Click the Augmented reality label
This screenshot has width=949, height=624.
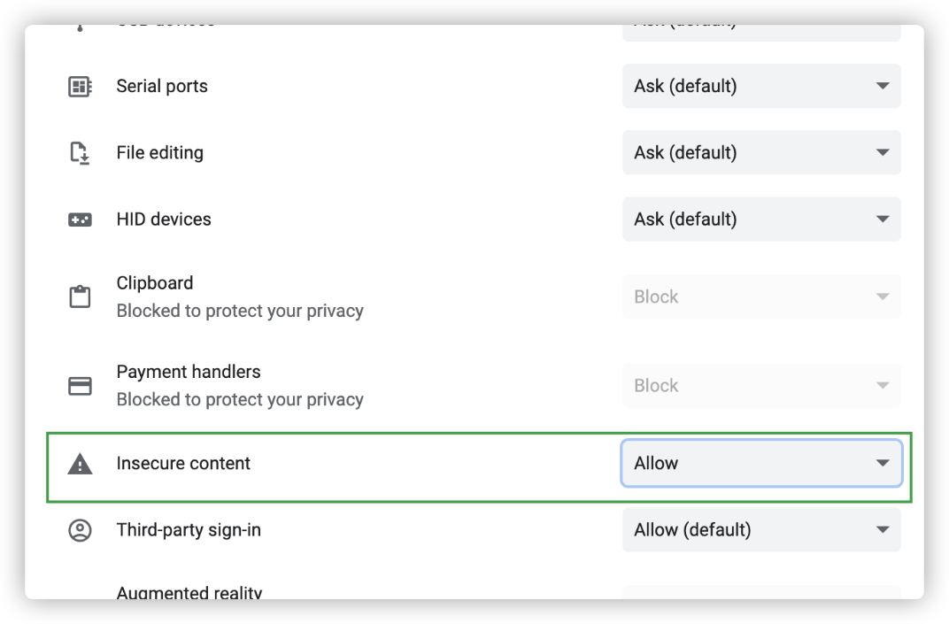[x=189, y=592]
